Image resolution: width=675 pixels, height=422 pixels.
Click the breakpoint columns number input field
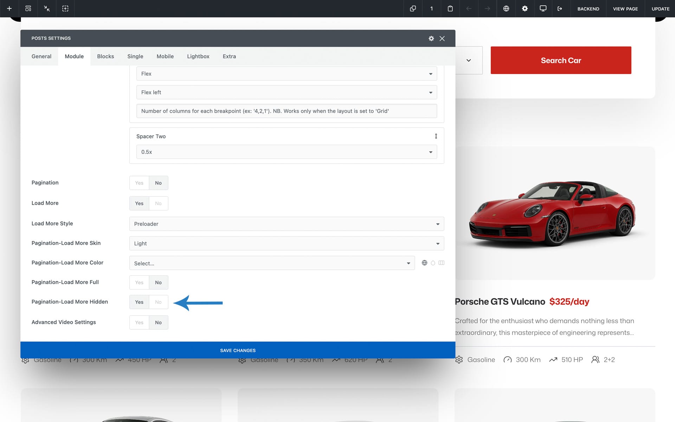(286, 111)
